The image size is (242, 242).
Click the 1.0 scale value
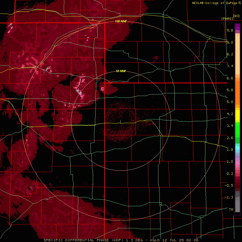[230, 162]
